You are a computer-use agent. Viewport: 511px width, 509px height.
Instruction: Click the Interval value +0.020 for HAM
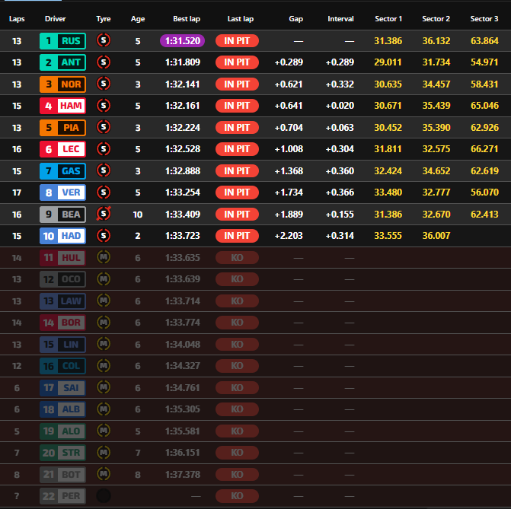[340, 106]
